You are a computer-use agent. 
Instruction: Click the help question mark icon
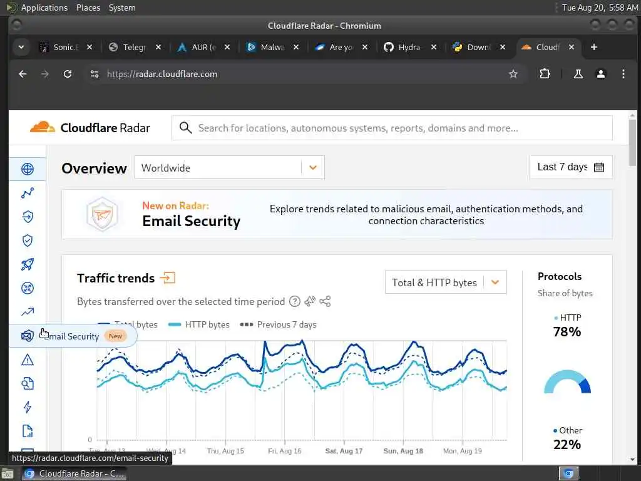tap(295, 301)
